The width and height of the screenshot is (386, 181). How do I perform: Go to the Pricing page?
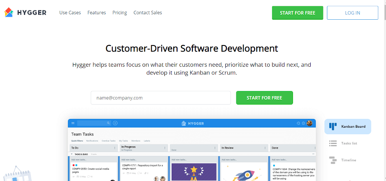(x=120, y=13)
